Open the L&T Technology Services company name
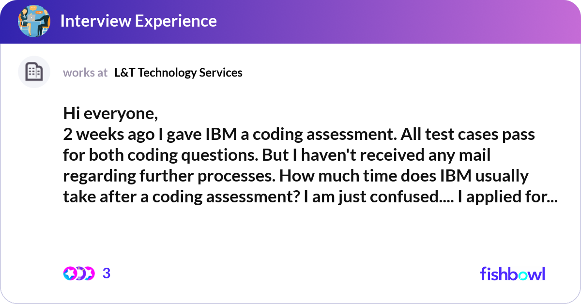This screenshot has width=581, height=304. coord(179,73)
